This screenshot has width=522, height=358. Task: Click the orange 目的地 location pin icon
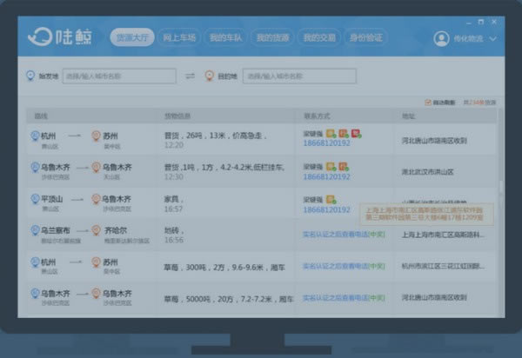pos(209,76)
